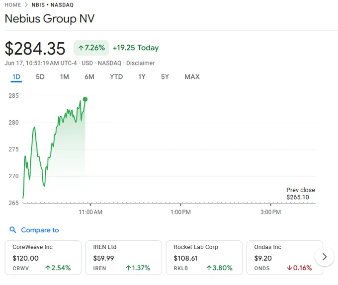Click the next arrow on comparison carousel
This screenshot has width=338, height=285.
(x=325, y=257)
